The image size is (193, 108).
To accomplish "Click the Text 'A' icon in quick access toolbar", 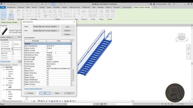I will (42, 4).
